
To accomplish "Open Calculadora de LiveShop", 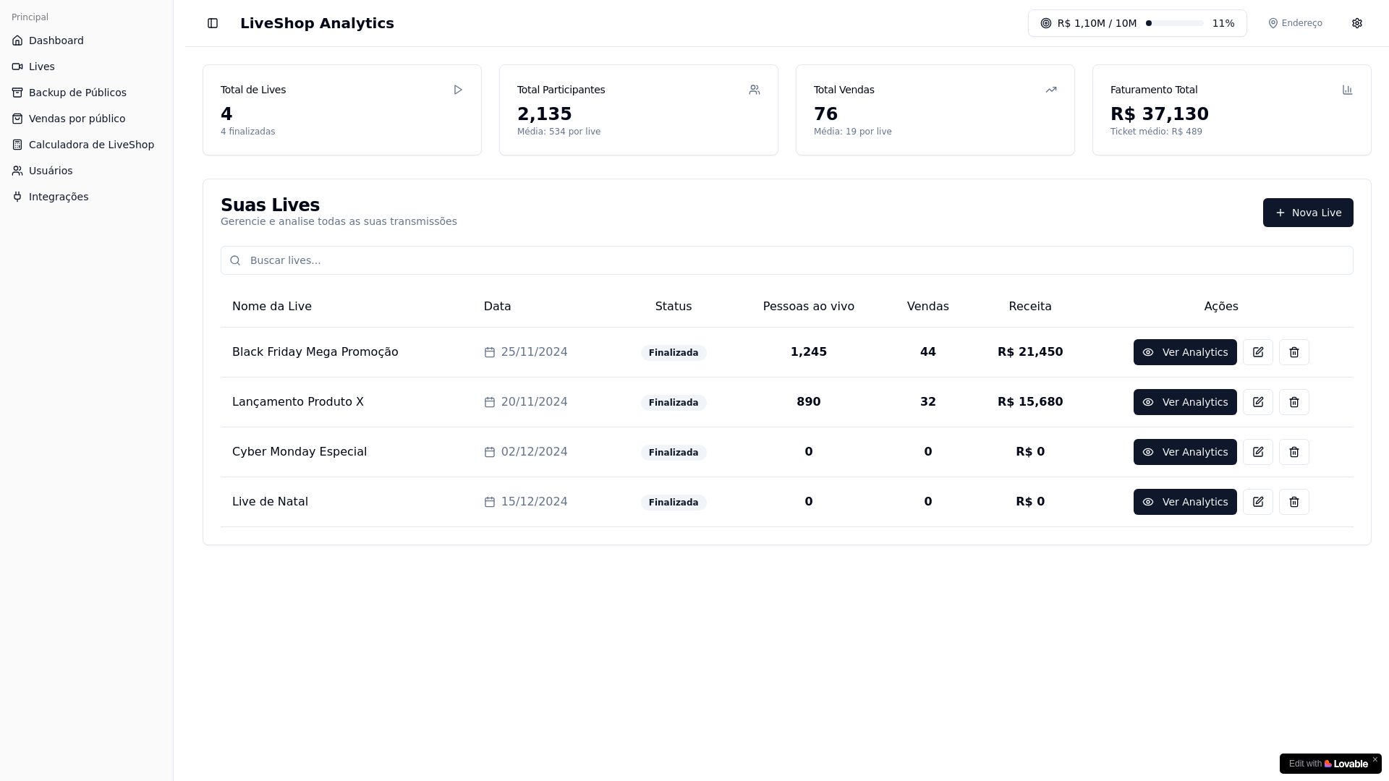I will pos(87,145).
